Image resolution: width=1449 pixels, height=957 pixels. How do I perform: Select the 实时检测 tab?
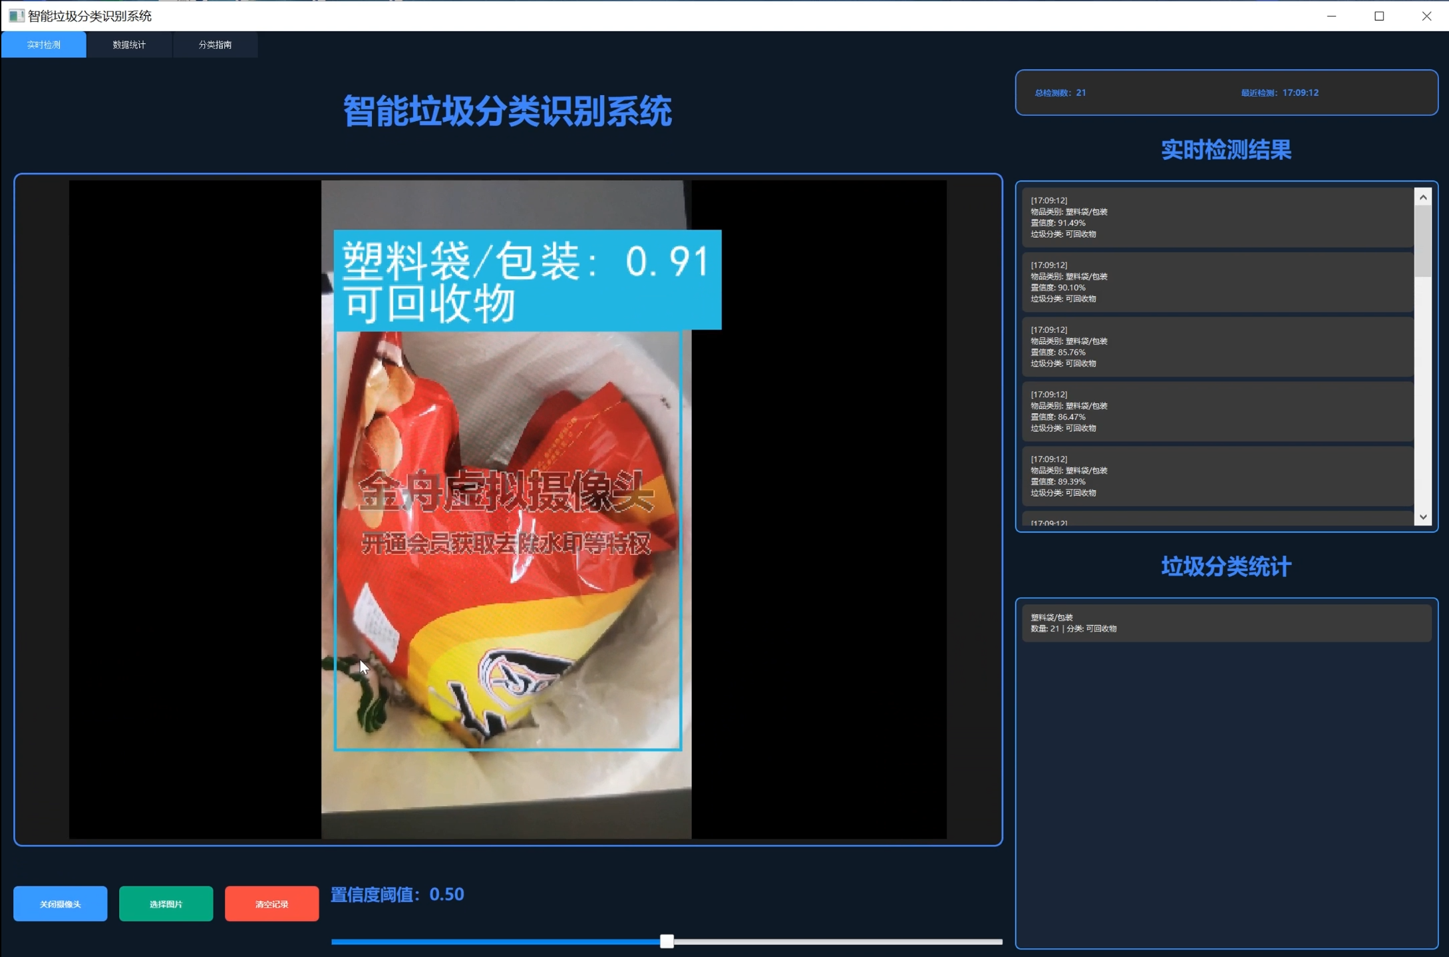point(43,45)
